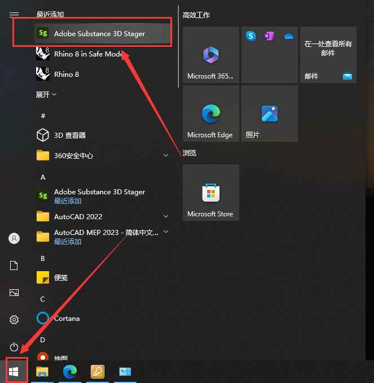Open the Microsoft Edge tile

(211, 114)
